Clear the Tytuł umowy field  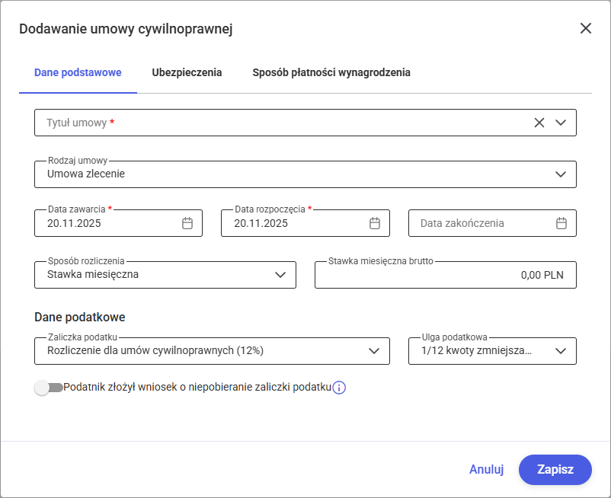[539, 123]
